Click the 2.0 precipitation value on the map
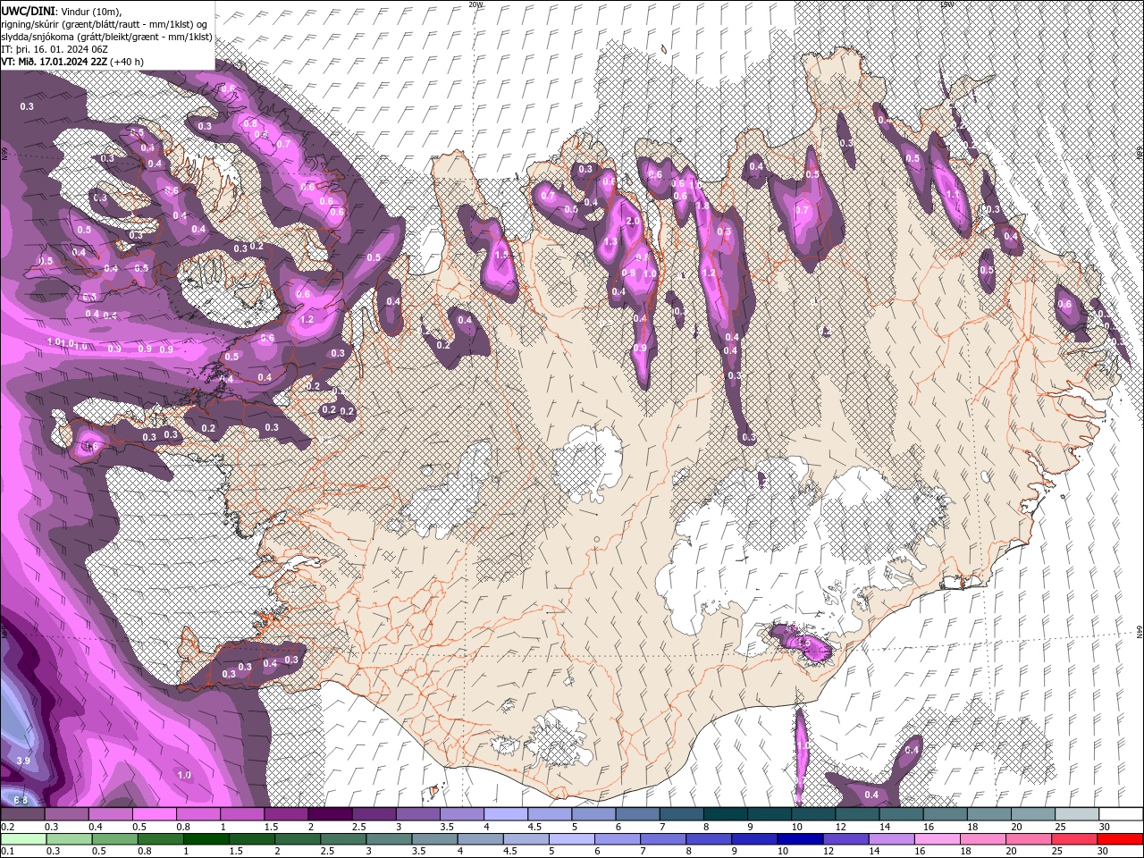This screenshot has width=1144, height=858. pos(634,221)
